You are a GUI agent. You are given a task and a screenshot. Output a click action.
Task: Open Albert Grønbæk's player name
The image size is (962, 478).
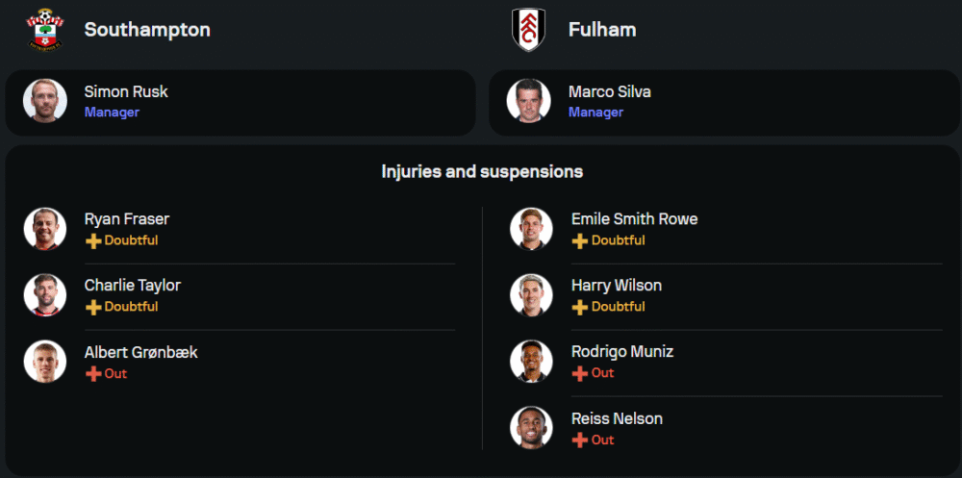tap(140, 352)
